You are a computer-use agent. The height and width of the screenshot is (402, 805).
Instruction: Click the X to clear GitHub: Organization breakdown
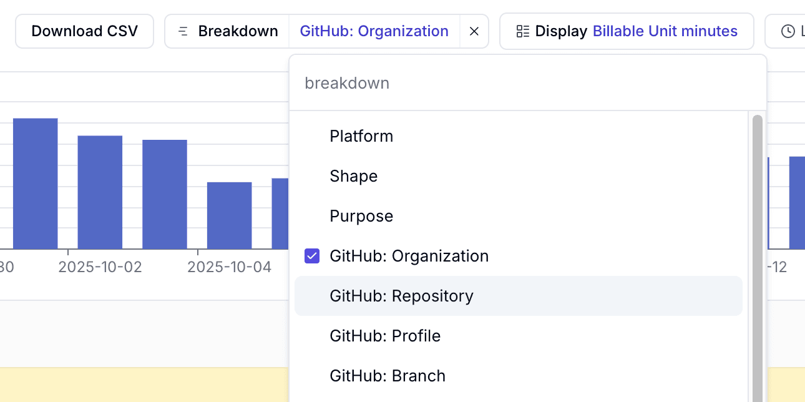pos(474,31)
